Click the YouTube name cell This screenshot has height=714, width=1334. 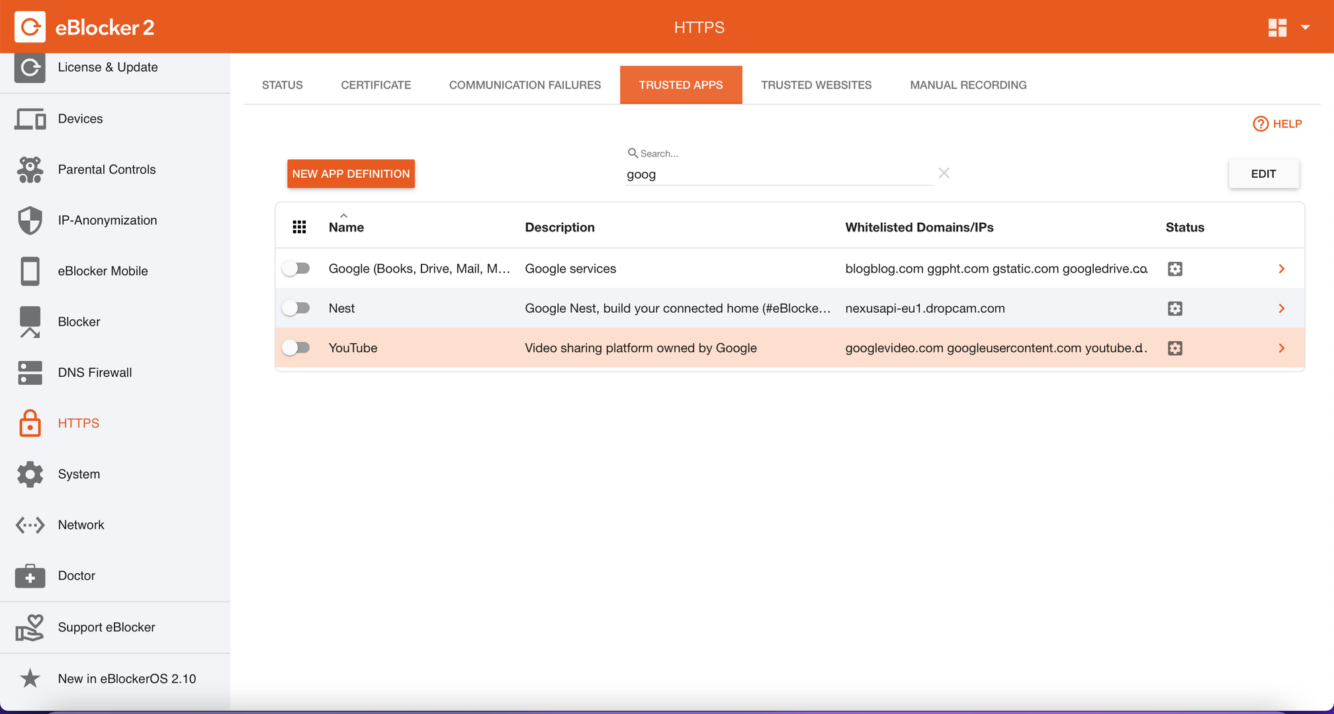click(353, 348)
